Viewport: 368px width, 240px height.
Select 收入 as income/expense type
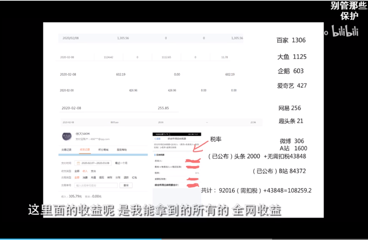coord(85,171)
